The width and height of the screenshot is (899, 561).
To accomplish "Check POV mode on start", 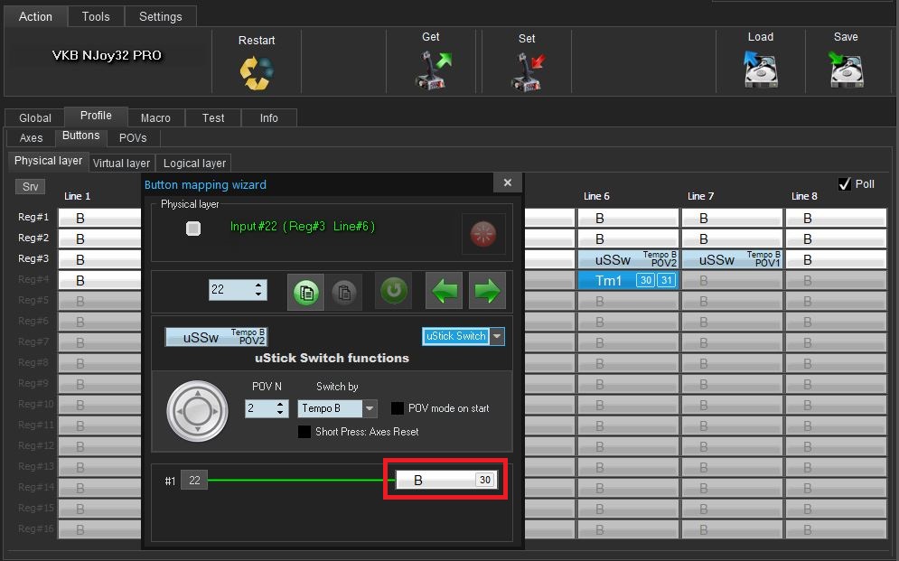I will [398, 408].
